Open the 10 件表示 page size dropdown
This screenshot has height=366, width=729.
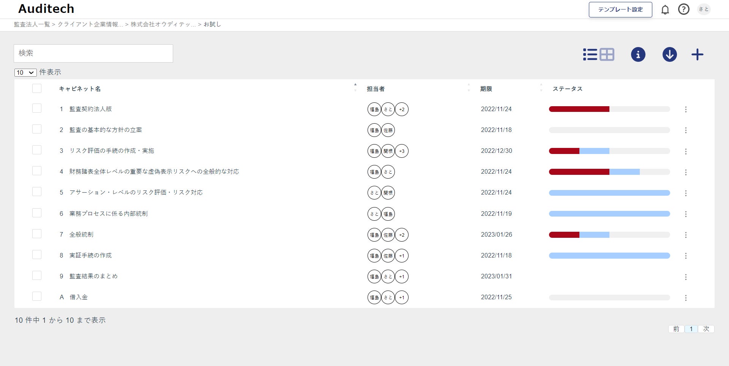[x=25, y=72]
